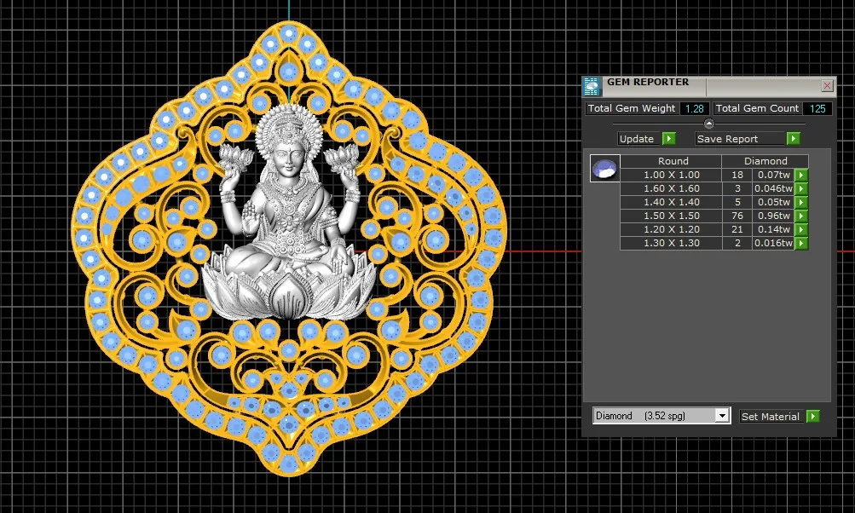855x513 pixels.
Task: Select the green arrow for 1.20 X 1.20 row
Action: 800,229
